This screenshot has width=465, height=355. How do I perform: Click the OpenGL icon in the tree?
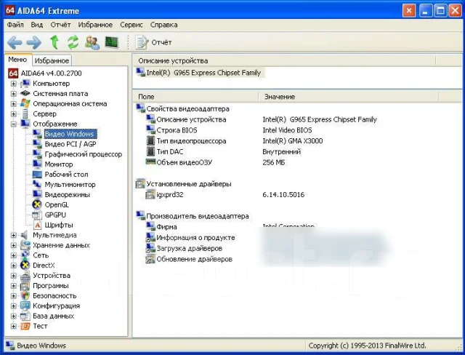pyautogui.click(x=37, y=204)
